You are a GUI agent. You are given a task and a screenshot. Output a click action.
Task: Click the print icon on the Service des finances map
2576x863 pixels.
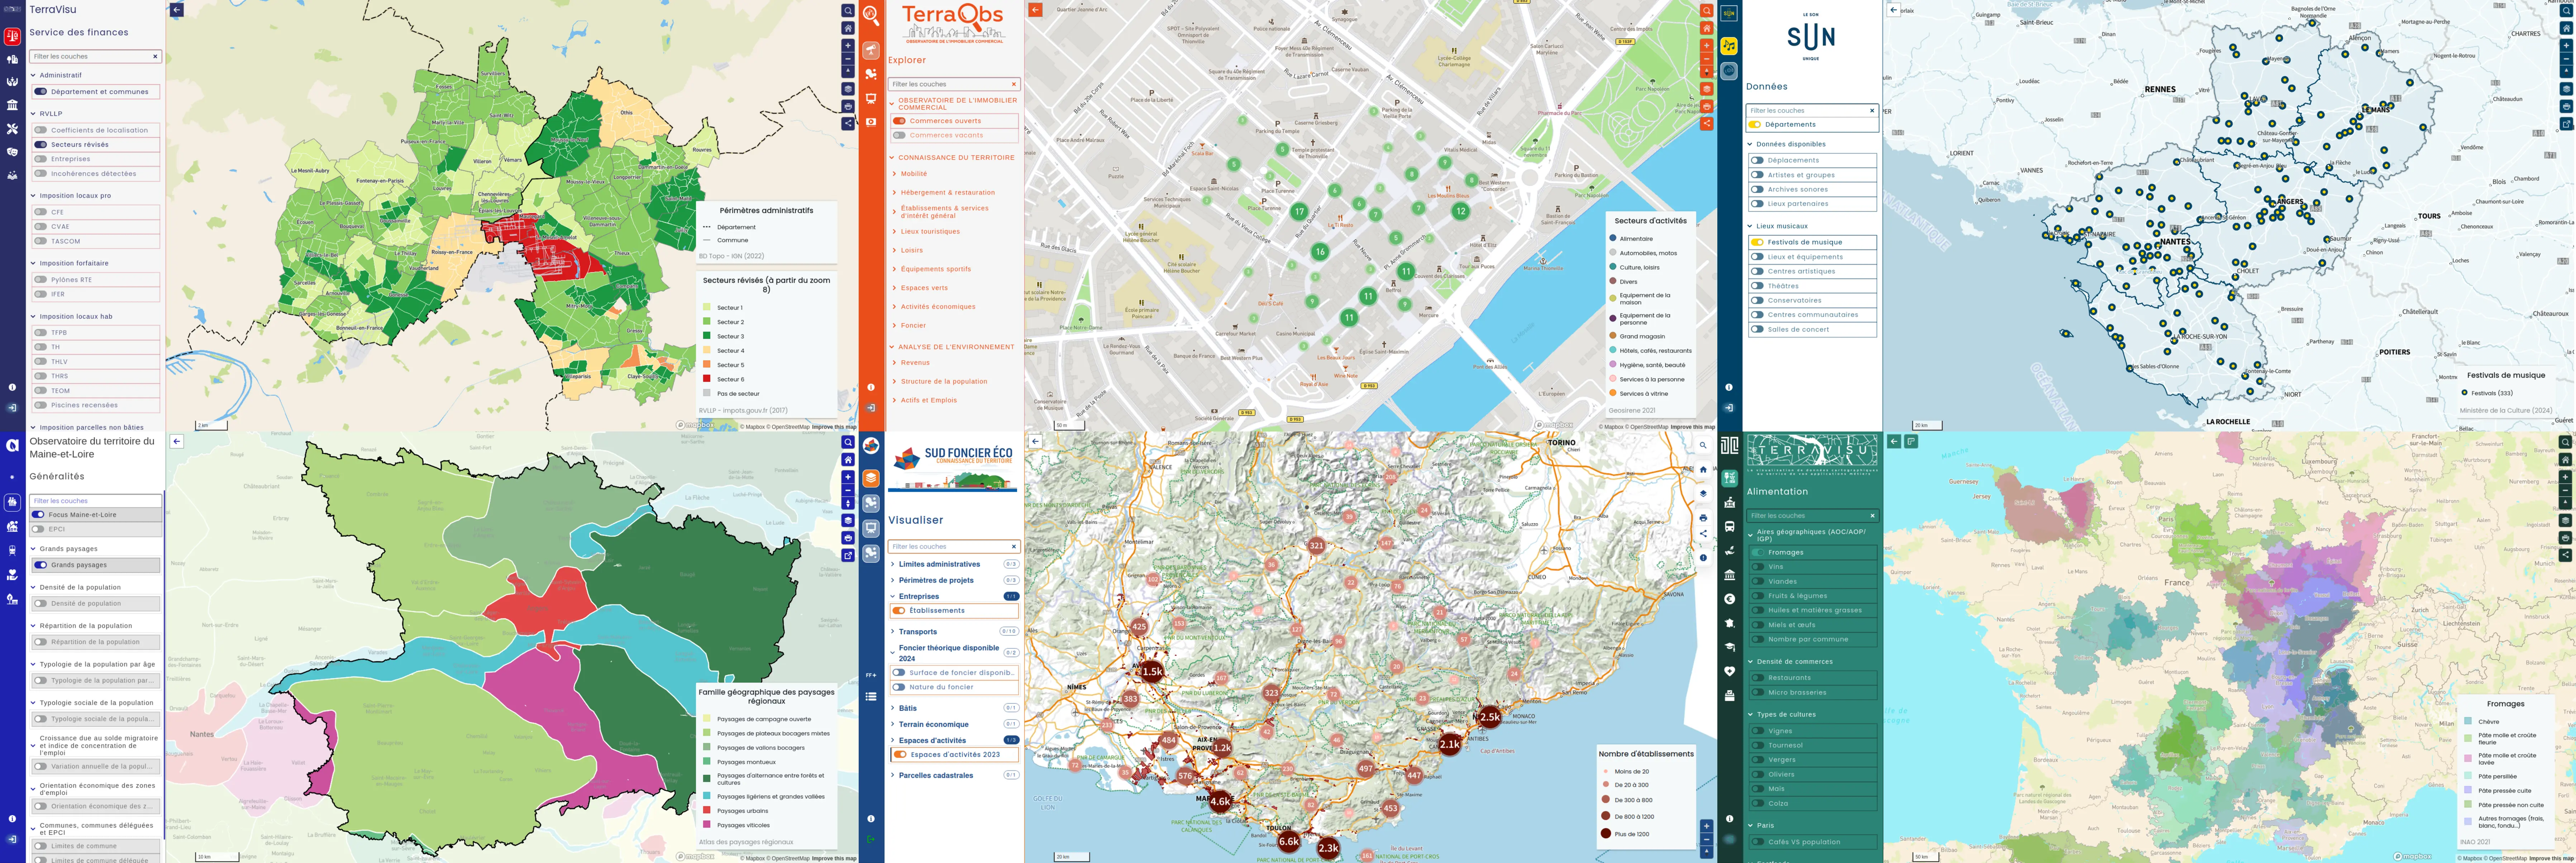click(848, 106)
